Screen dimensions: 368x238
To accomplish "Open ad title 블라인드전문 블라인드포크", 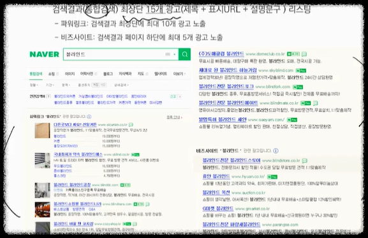I will click(x=226, y=87).
